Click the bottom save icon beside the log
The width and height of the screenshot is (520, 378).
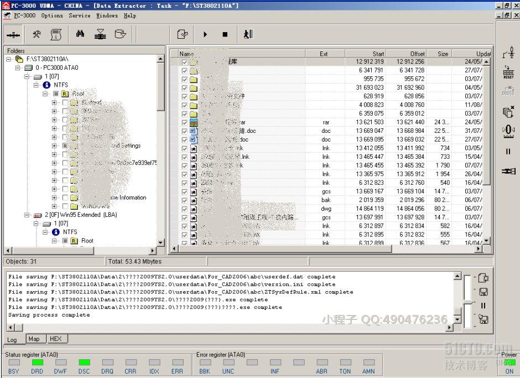coord(483,319)
